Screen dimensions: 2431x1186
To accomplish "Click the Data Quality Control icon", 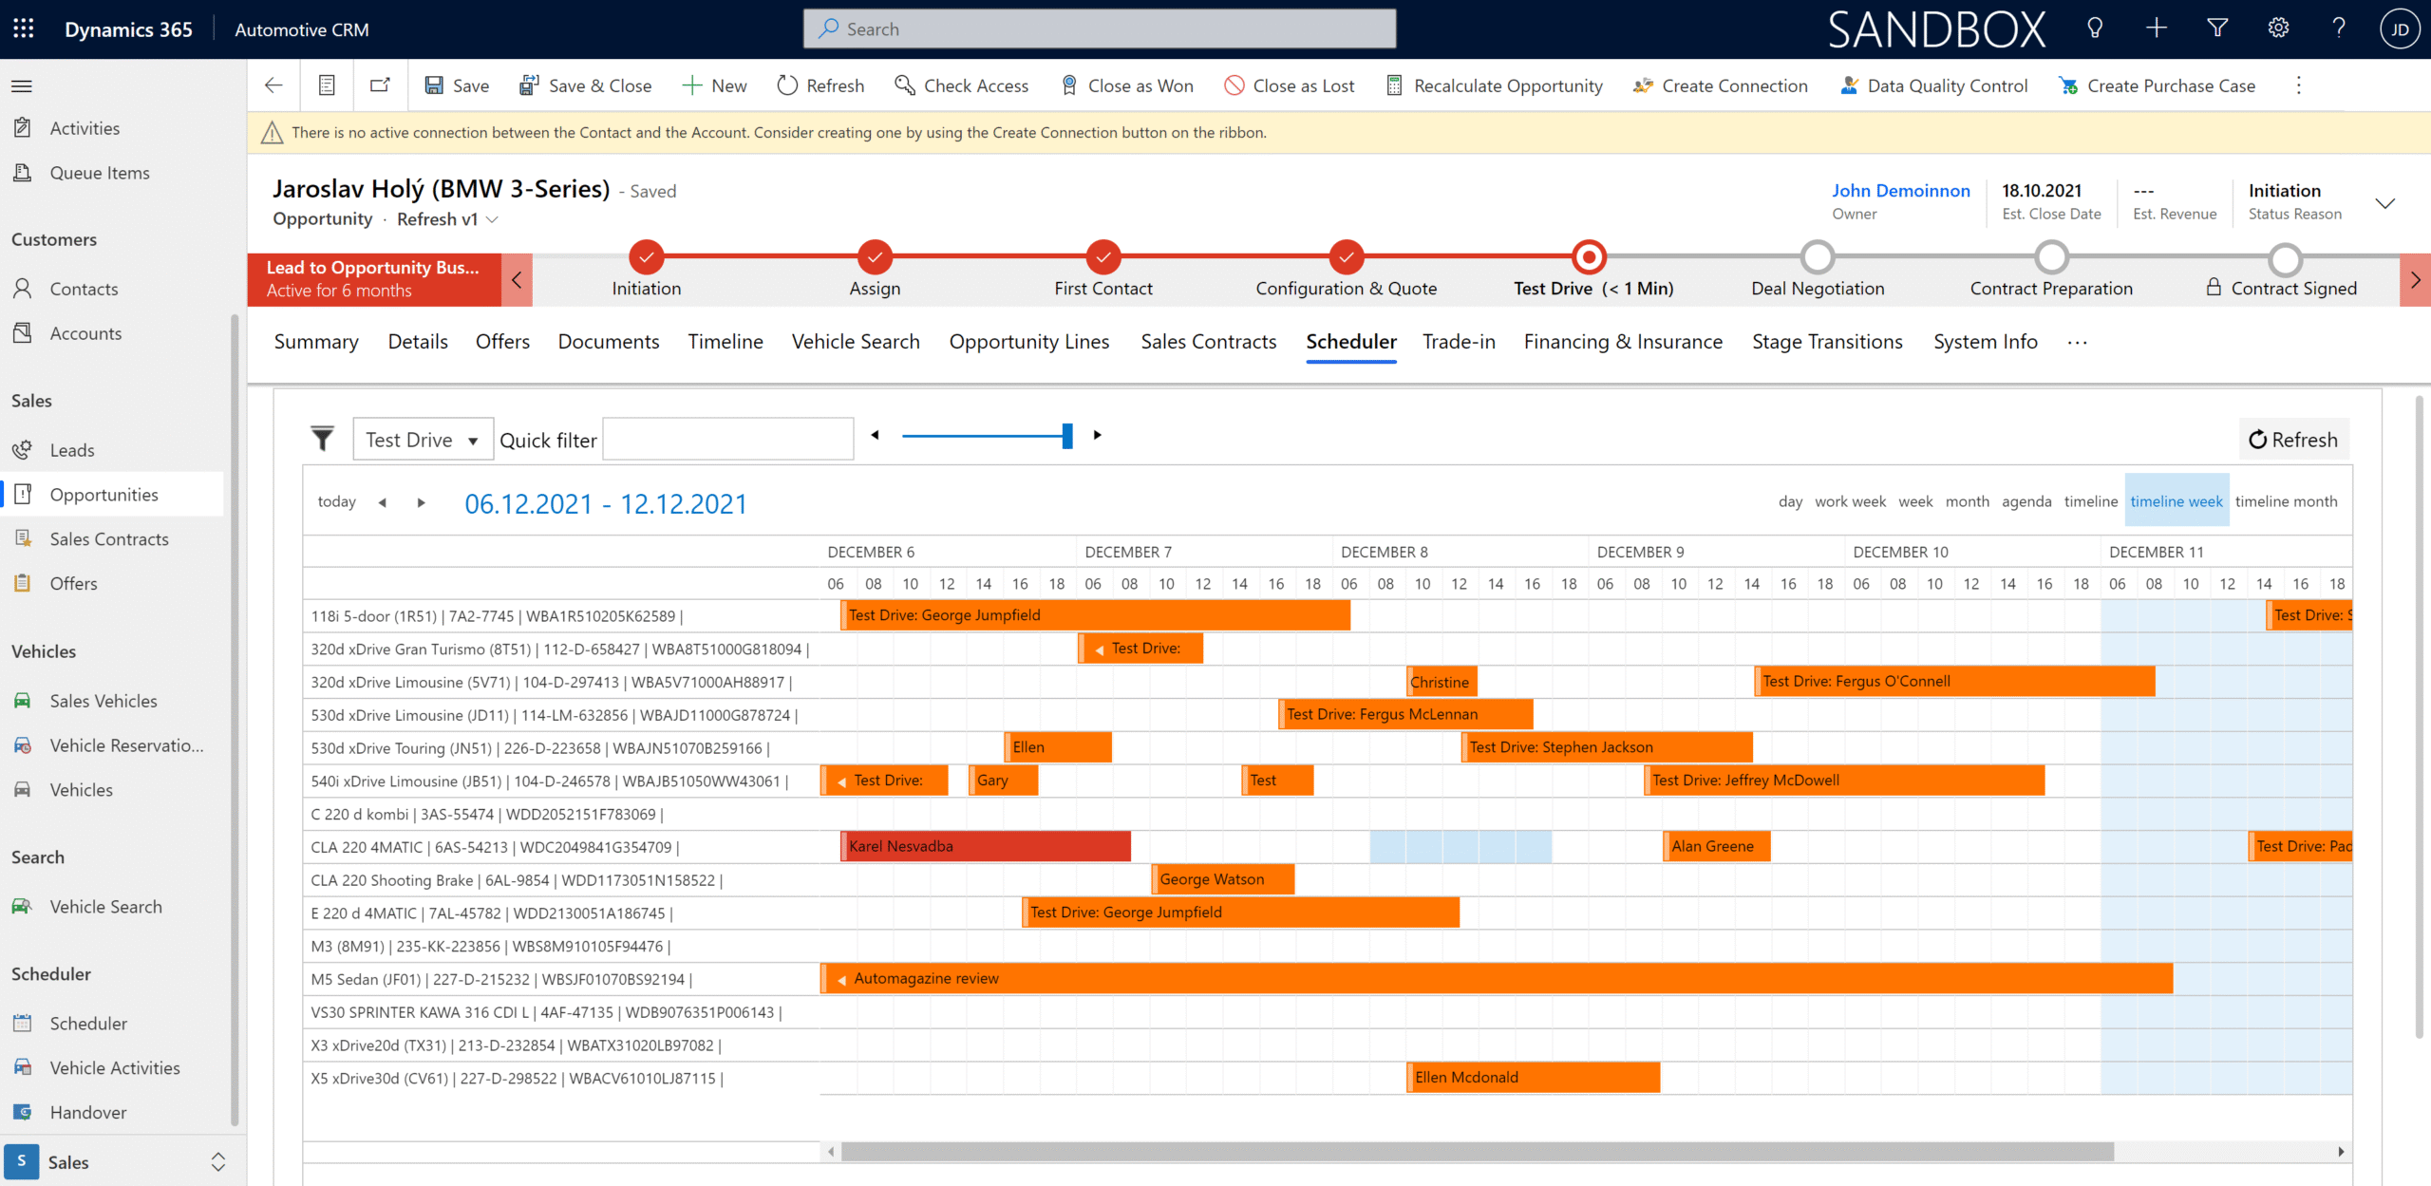I will coord(1850,85).
